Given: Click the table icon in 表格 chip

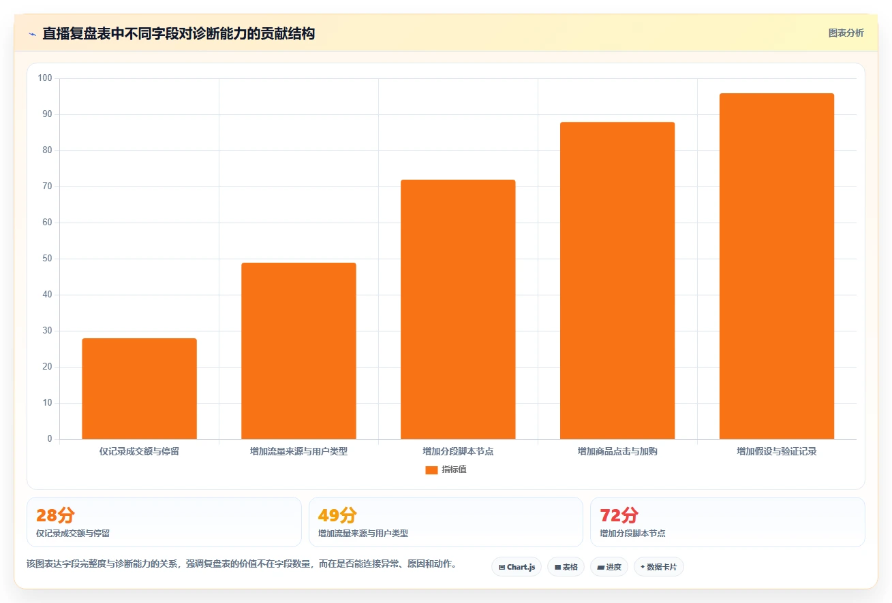Looking at the screenshot, I should coord(557,567).
